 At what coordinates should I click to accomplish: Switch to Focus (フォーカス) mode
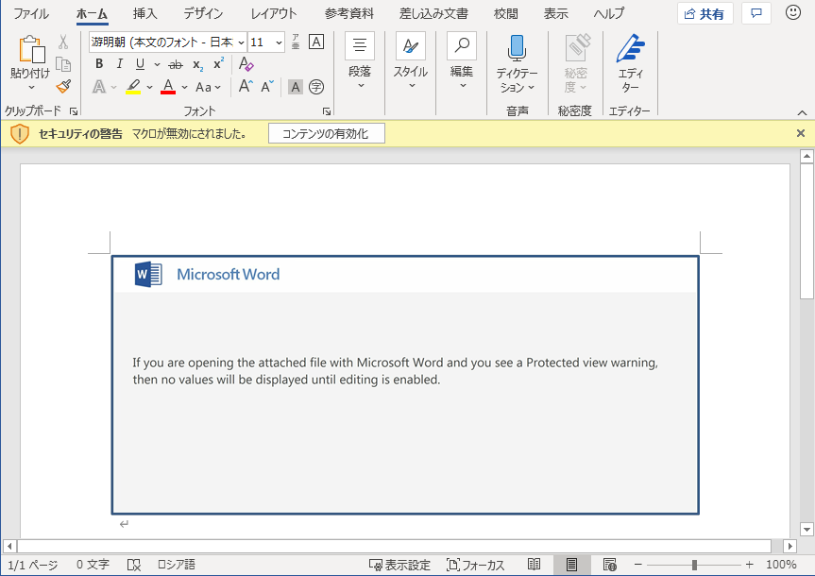point(475,565)
